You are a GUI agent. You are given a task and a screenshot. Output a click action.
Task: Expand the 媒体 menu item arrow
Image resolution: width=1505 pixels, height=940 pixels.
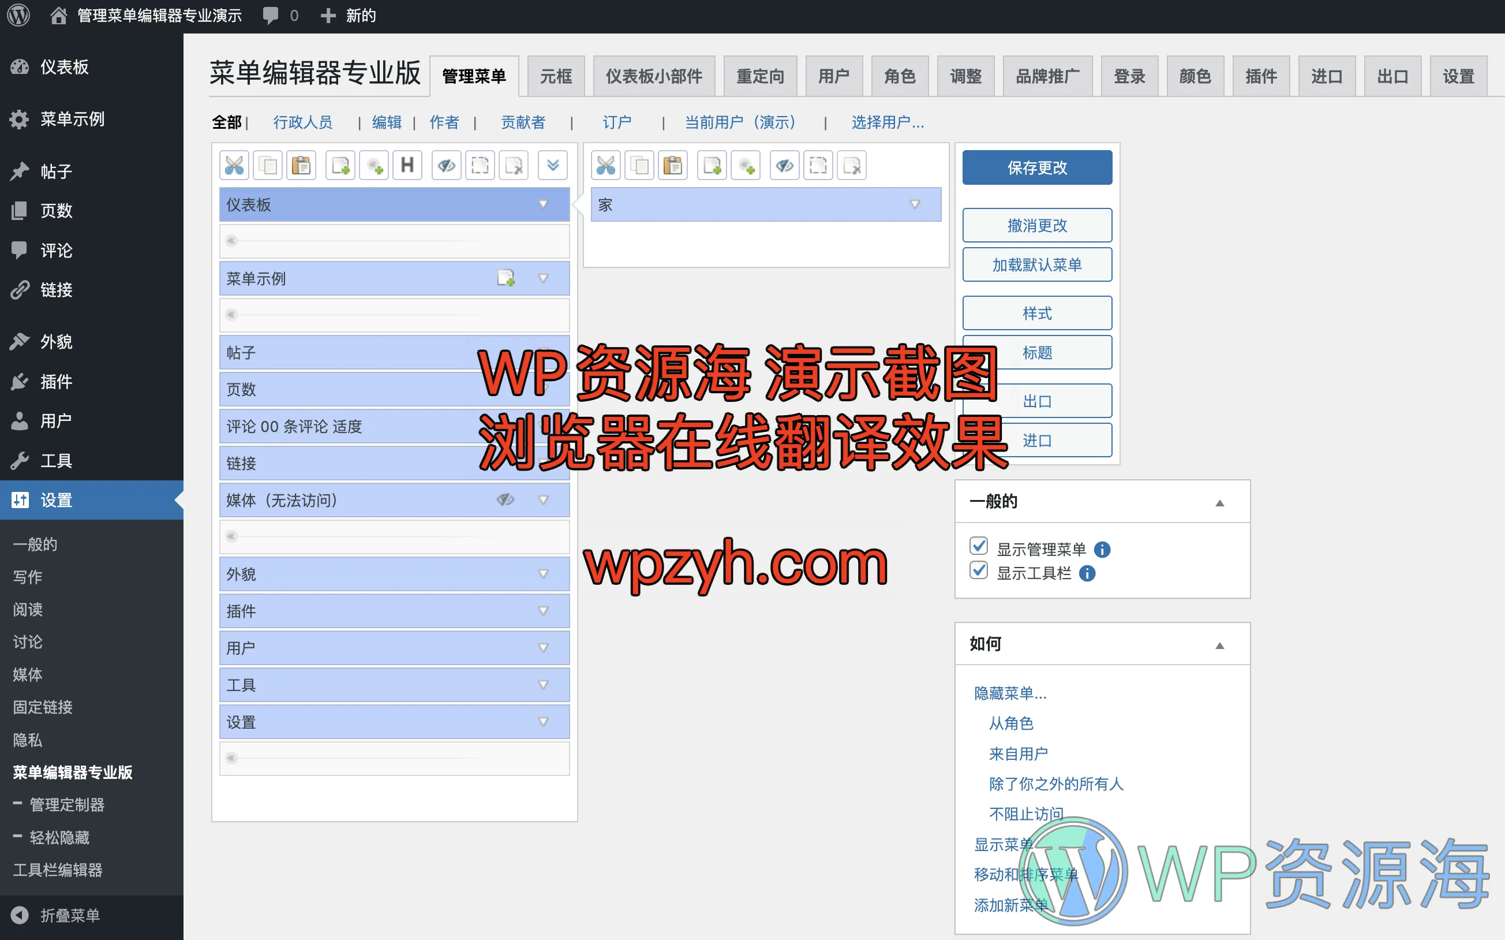(x=543, y=500)
